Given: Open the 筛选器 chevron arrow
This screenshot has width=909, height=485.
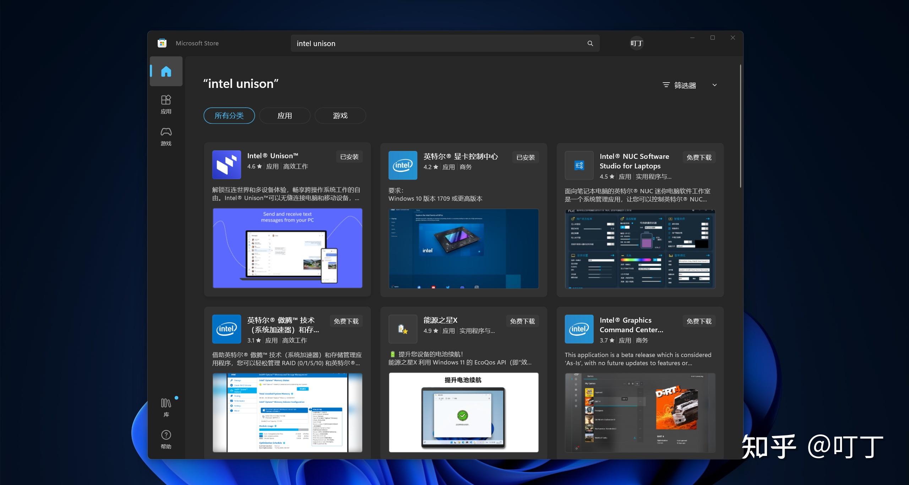Looking at the screenshot, I should click(714, 85).
